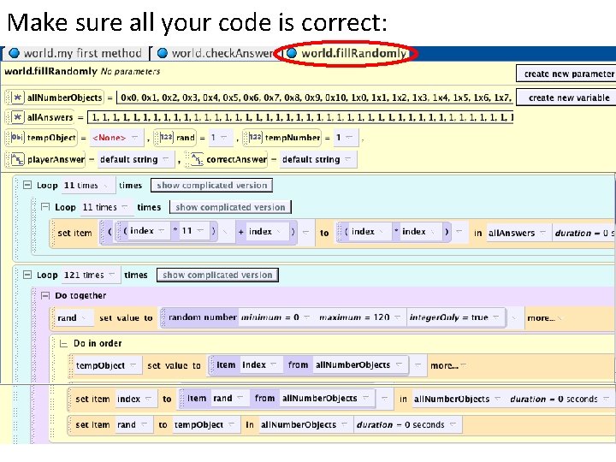
Task: Click the world.fillRandomly No parameters header text
Action: point(82,72)
